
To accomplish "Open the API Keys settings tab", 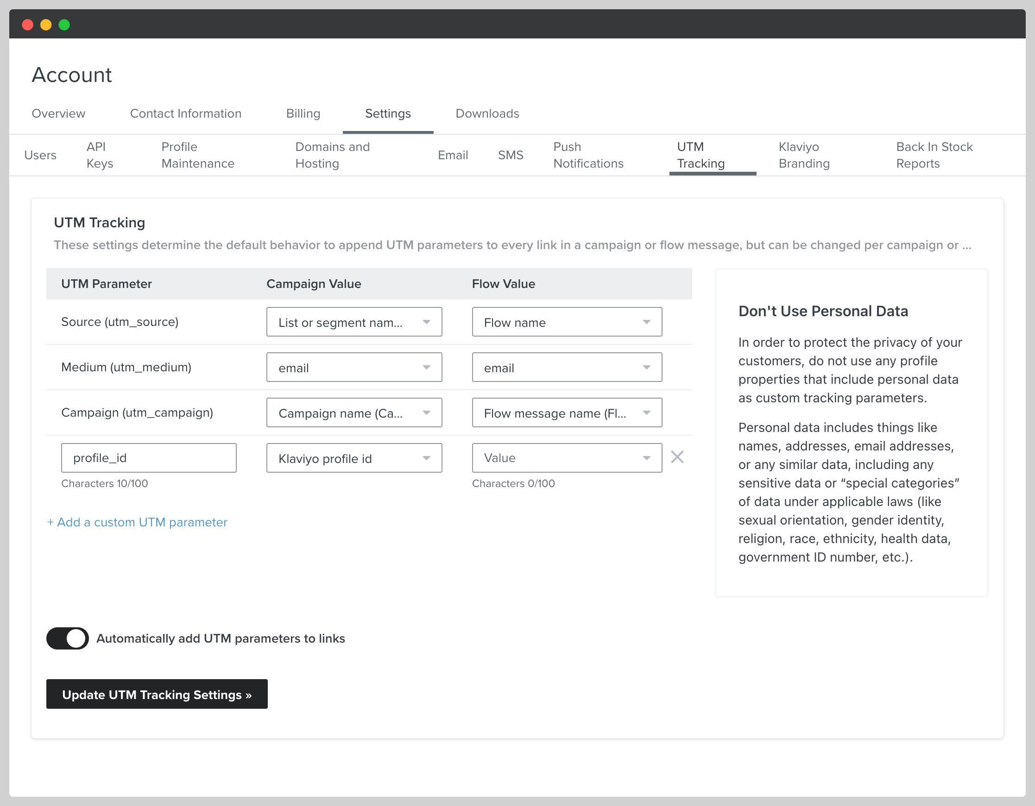I will [x=100, y=155].
